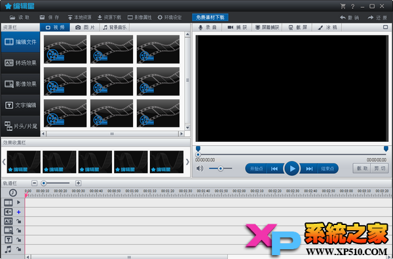Click the timeline clock icon
The height and width of the screenshot is (259, 393).
13,193
